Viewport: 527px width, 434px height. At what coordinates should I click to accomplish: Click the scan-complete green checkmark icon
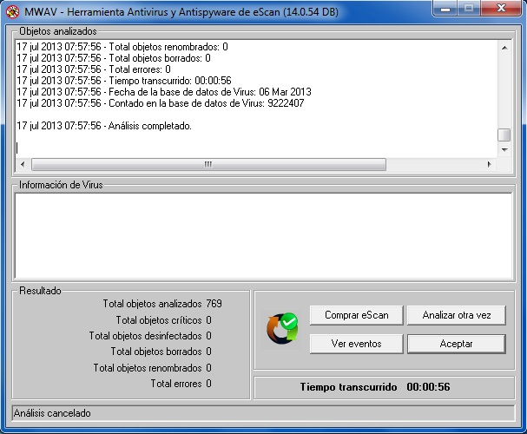tap(283, 329)
